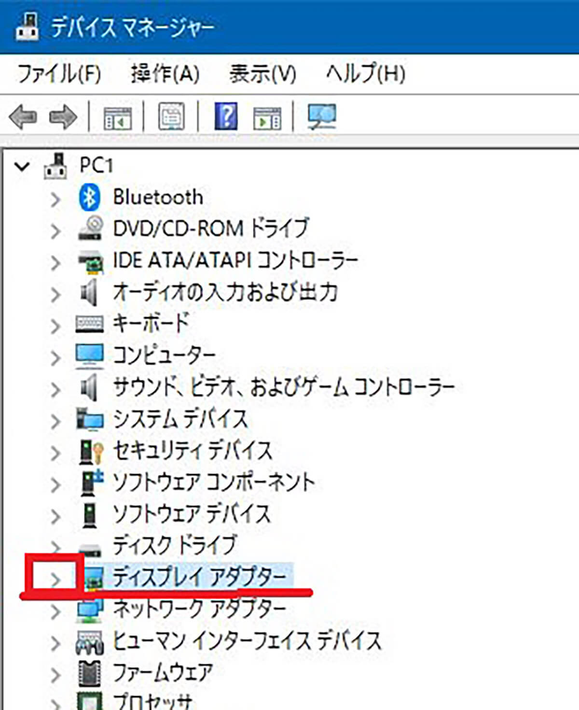
Task: Open the ヘルプ(H) menu
Action: coord(366,73)
